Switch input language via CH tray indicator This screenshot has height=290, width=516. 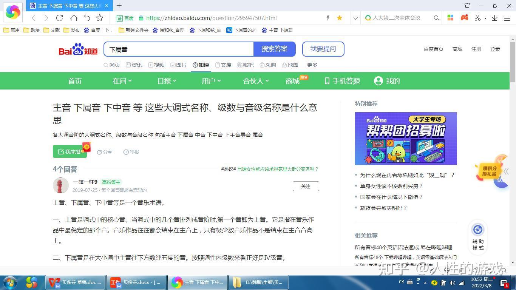click(402, 282)
